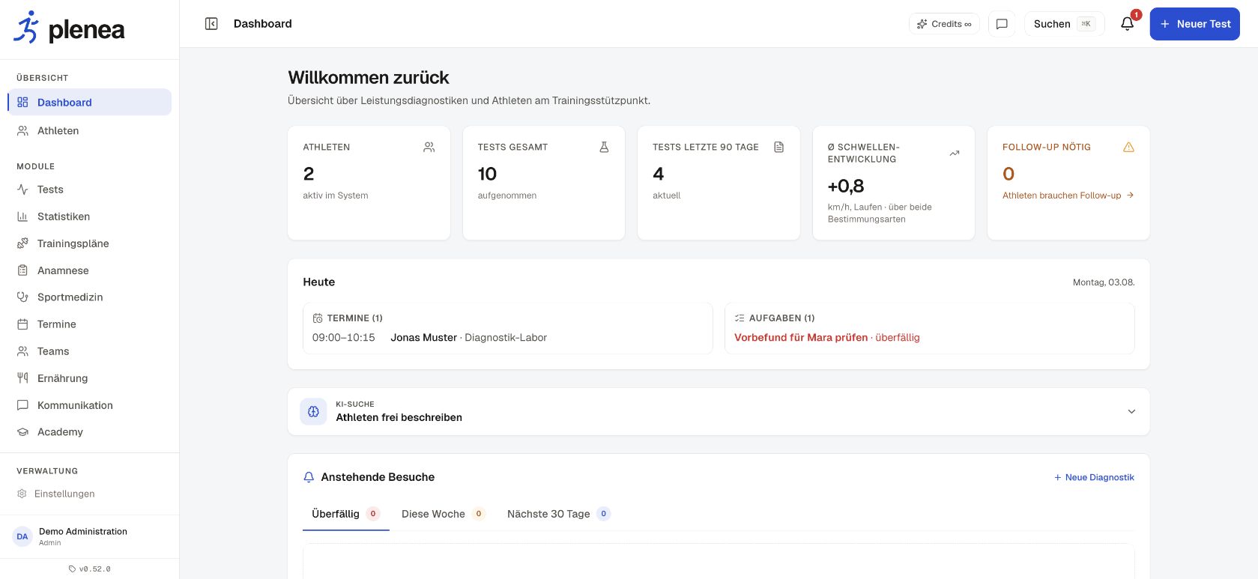Open Dashboard in sidebar
The height and width of the screenshot is (579, 1258).
pos(90,103)
